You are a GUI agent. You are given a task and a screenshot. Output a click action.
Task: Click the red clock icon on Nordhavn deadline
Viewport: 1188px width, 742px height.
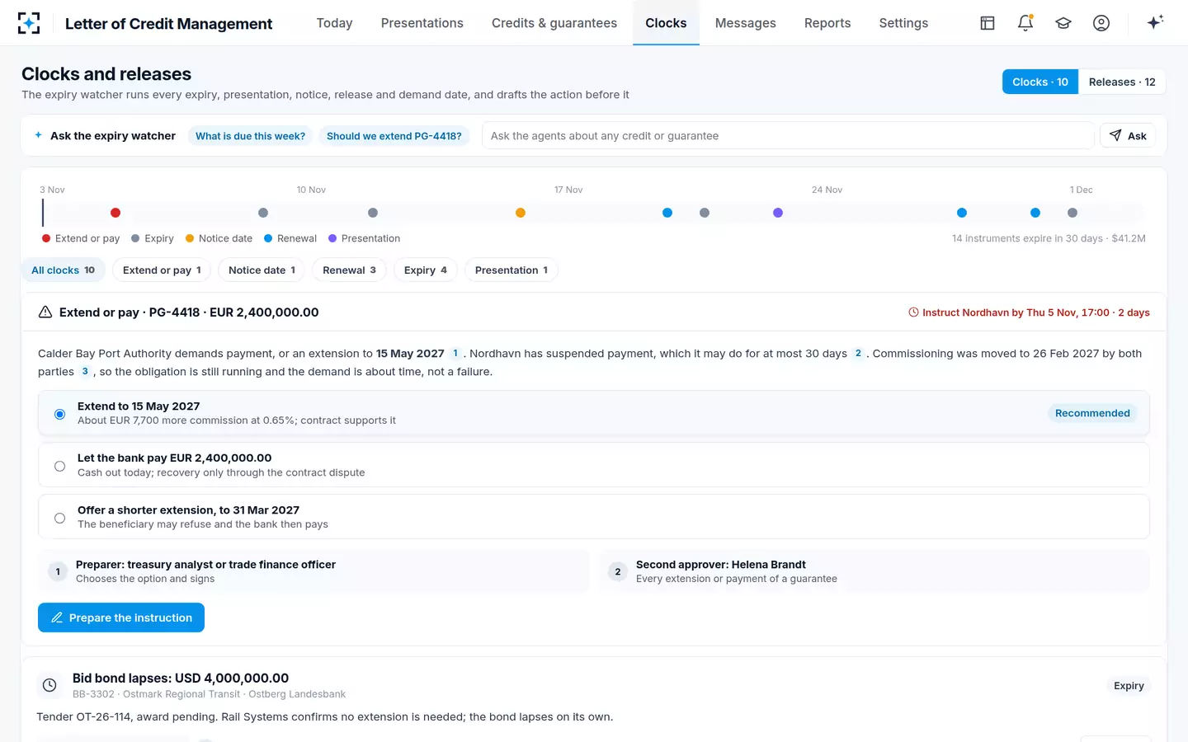913,312
